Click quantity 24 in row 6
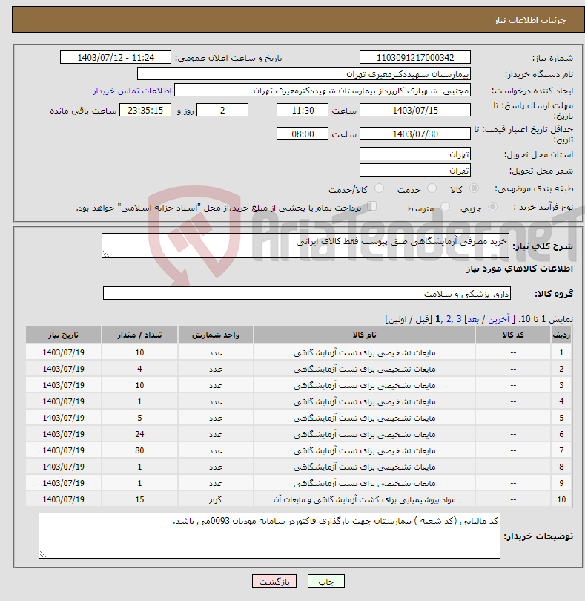Screen dimensions: 585x601 (x=139, y=434)
